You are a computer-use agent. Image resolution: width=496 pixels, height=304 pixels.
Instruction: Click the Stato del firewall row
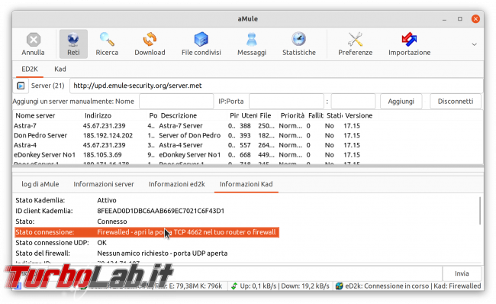click(x=121, y=254)
